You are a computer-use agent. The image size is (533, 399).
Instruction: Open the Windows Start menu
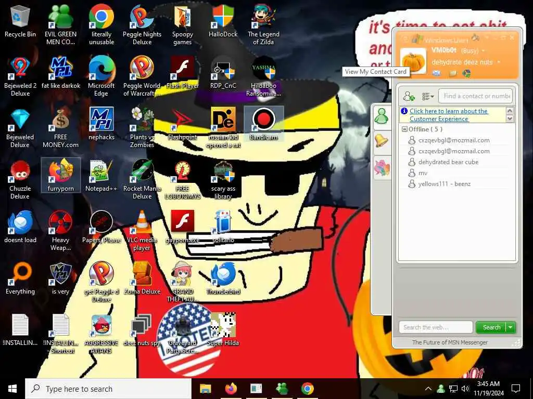click(x=12, y=389)
